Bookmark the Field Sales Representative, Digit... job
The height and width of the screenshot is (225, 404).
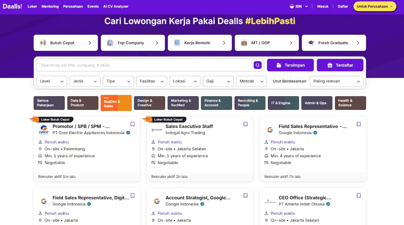tap(132, 195)
